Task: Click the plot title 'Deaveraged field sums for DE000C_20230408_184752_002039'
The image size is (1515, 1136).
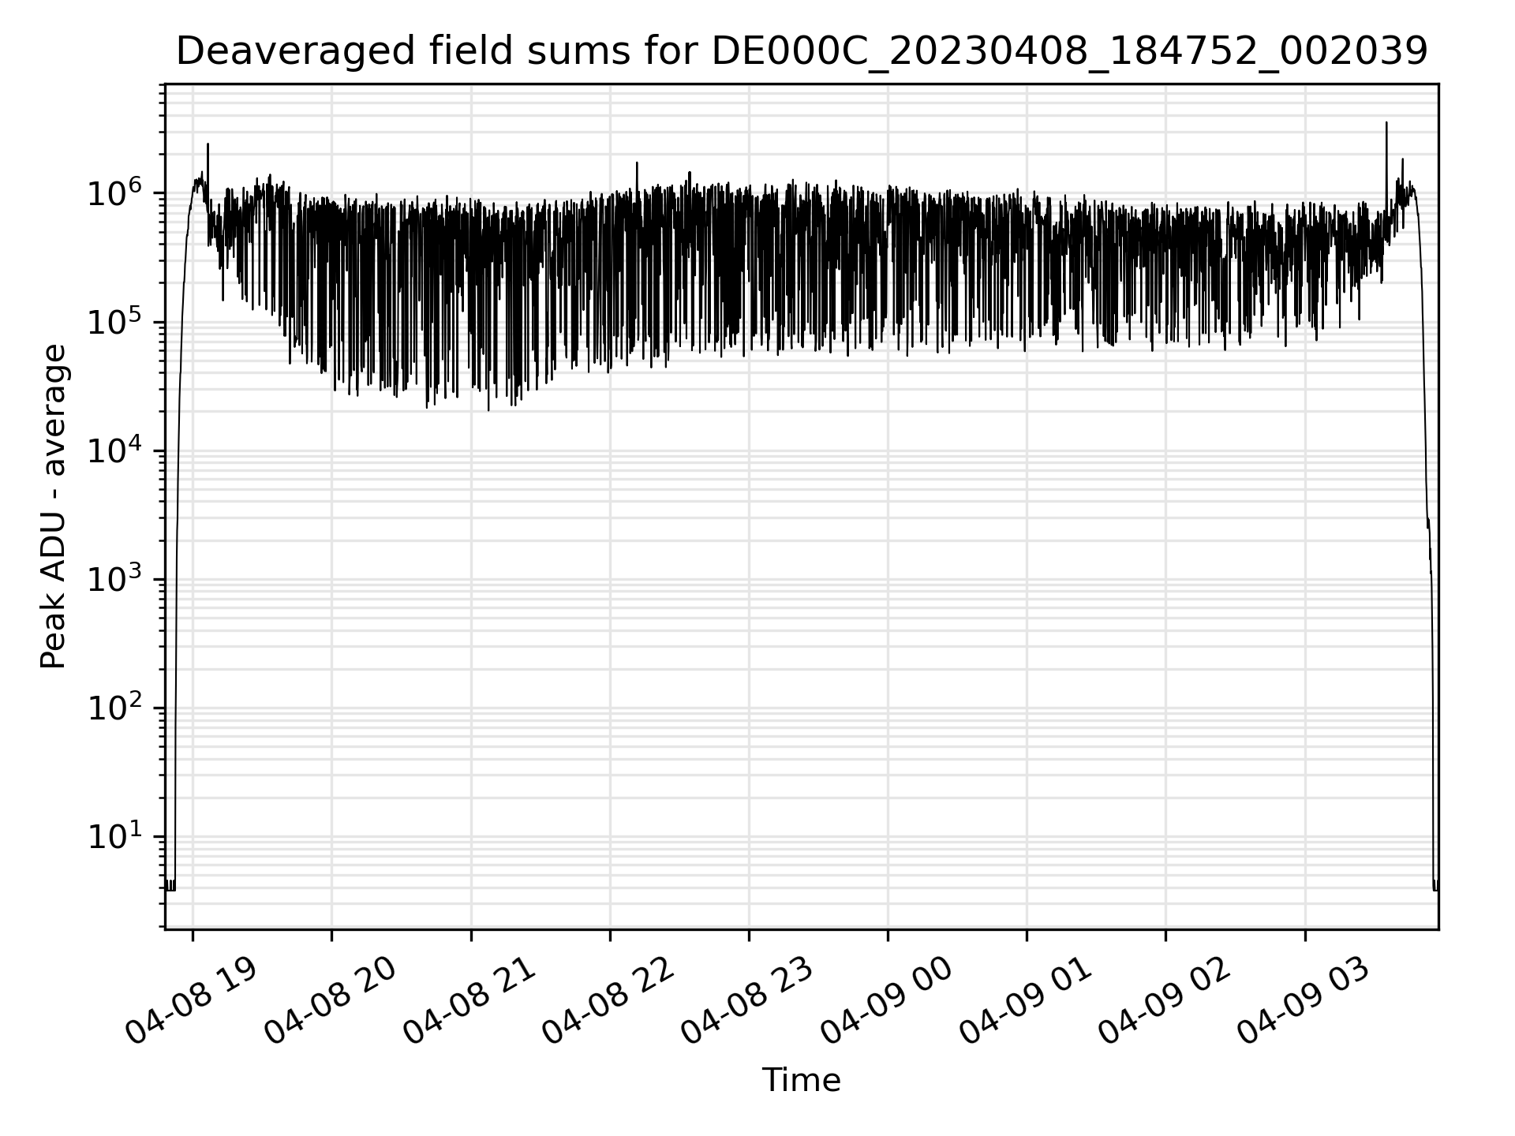Action: (801, 52)
